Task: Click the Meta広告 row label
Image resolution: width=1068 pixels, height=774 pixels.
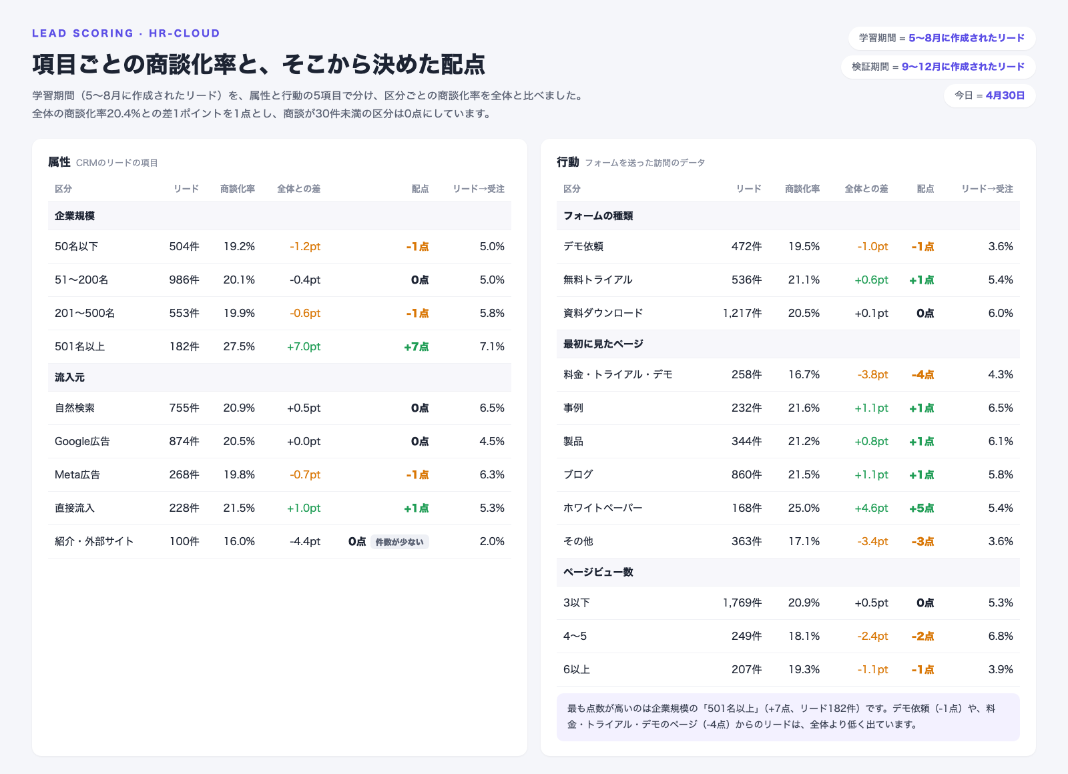Action: pos(77,474)
